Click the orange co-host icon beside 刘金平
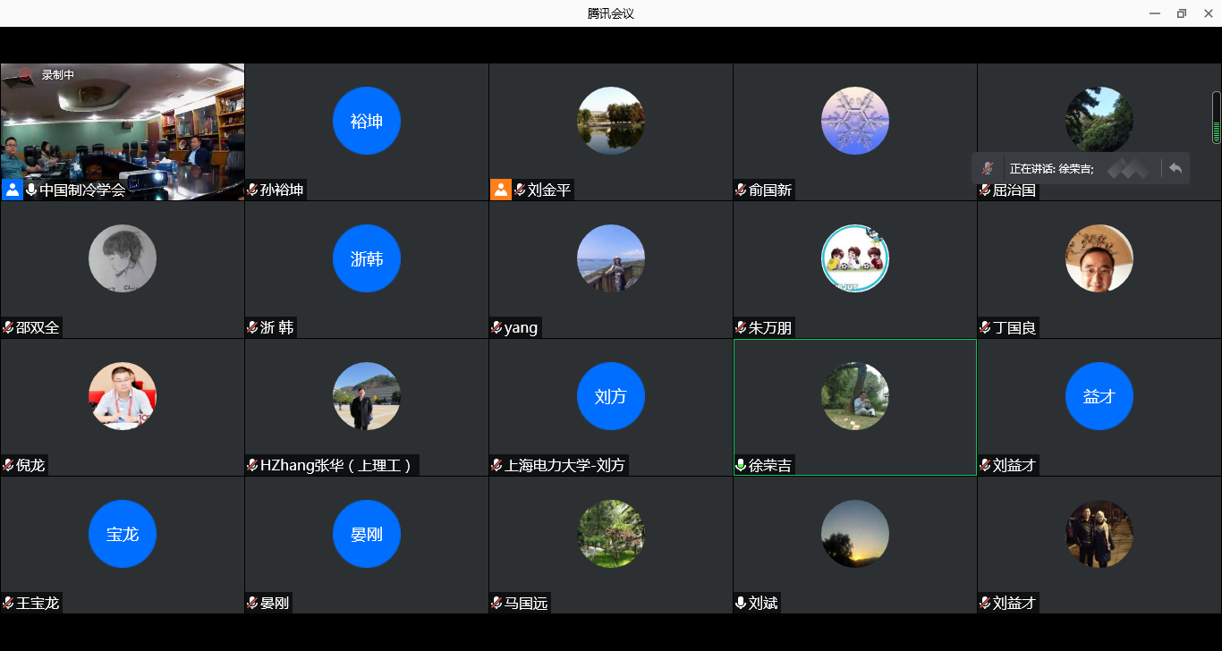This screenshot has width=1222, height=651. [501, 190]
